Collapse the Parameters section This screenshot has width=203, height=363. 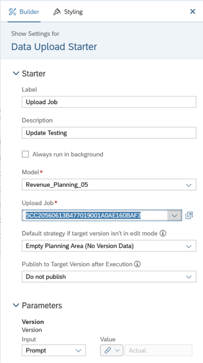point(16,305)
